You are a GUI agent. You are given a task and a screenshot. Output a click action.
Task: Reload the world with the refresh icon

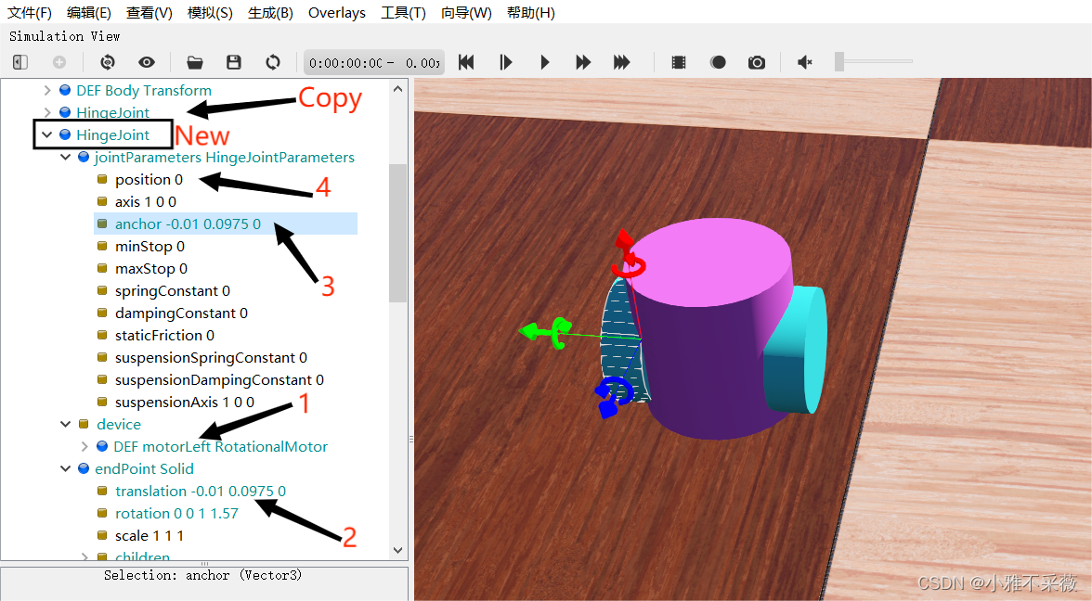273,62
